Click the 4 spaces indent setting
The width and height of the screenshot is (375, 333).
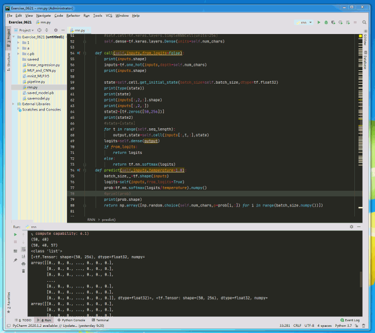[x=324, y=326]
